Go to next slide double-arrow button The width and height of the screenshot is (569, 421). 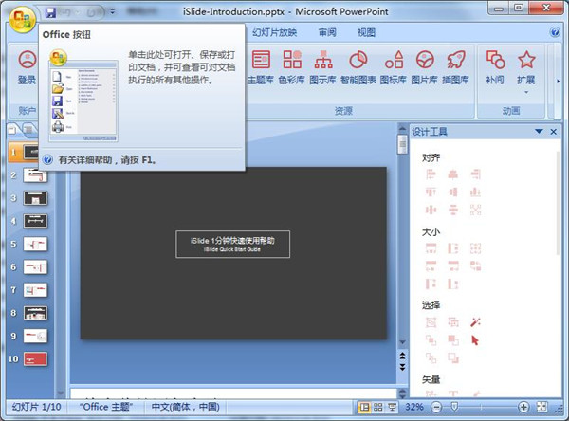[x=402, y=367]
